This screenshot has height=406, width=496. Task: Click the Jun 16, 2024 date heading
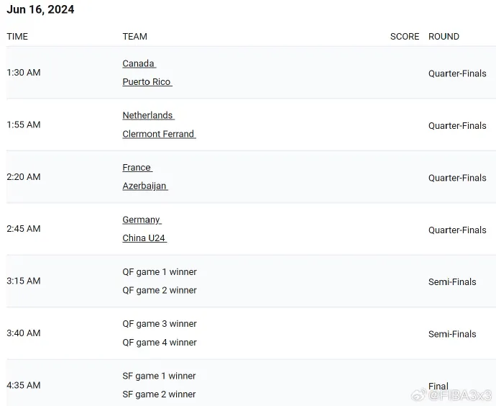[x=40, y=9]
